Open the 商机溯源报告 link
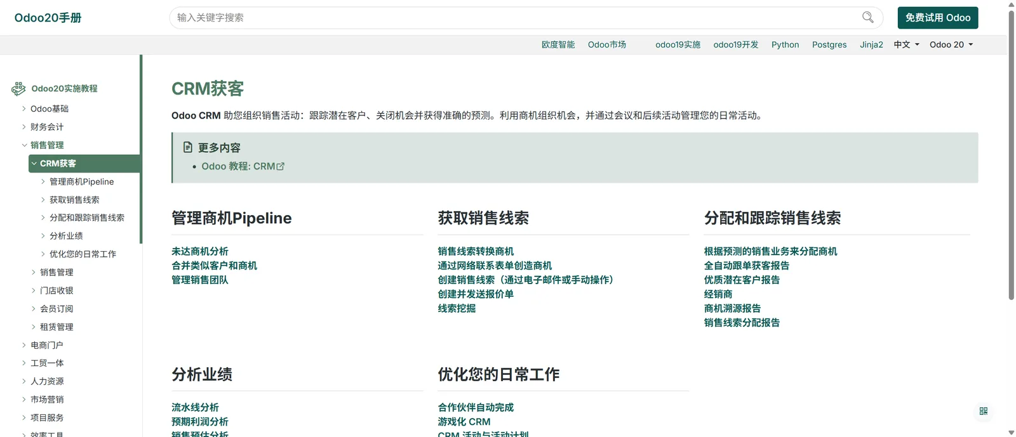 pyautogui.click(x=732, y=308)
